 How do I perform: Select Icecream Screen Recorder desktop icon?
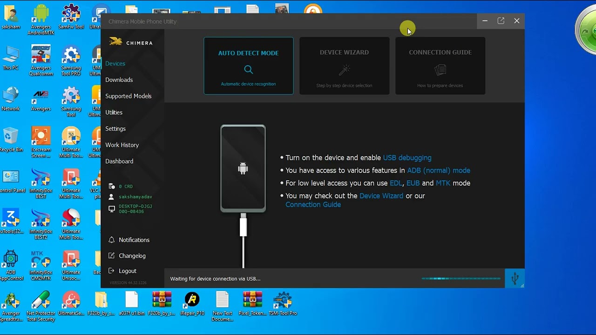click(41, 142)
